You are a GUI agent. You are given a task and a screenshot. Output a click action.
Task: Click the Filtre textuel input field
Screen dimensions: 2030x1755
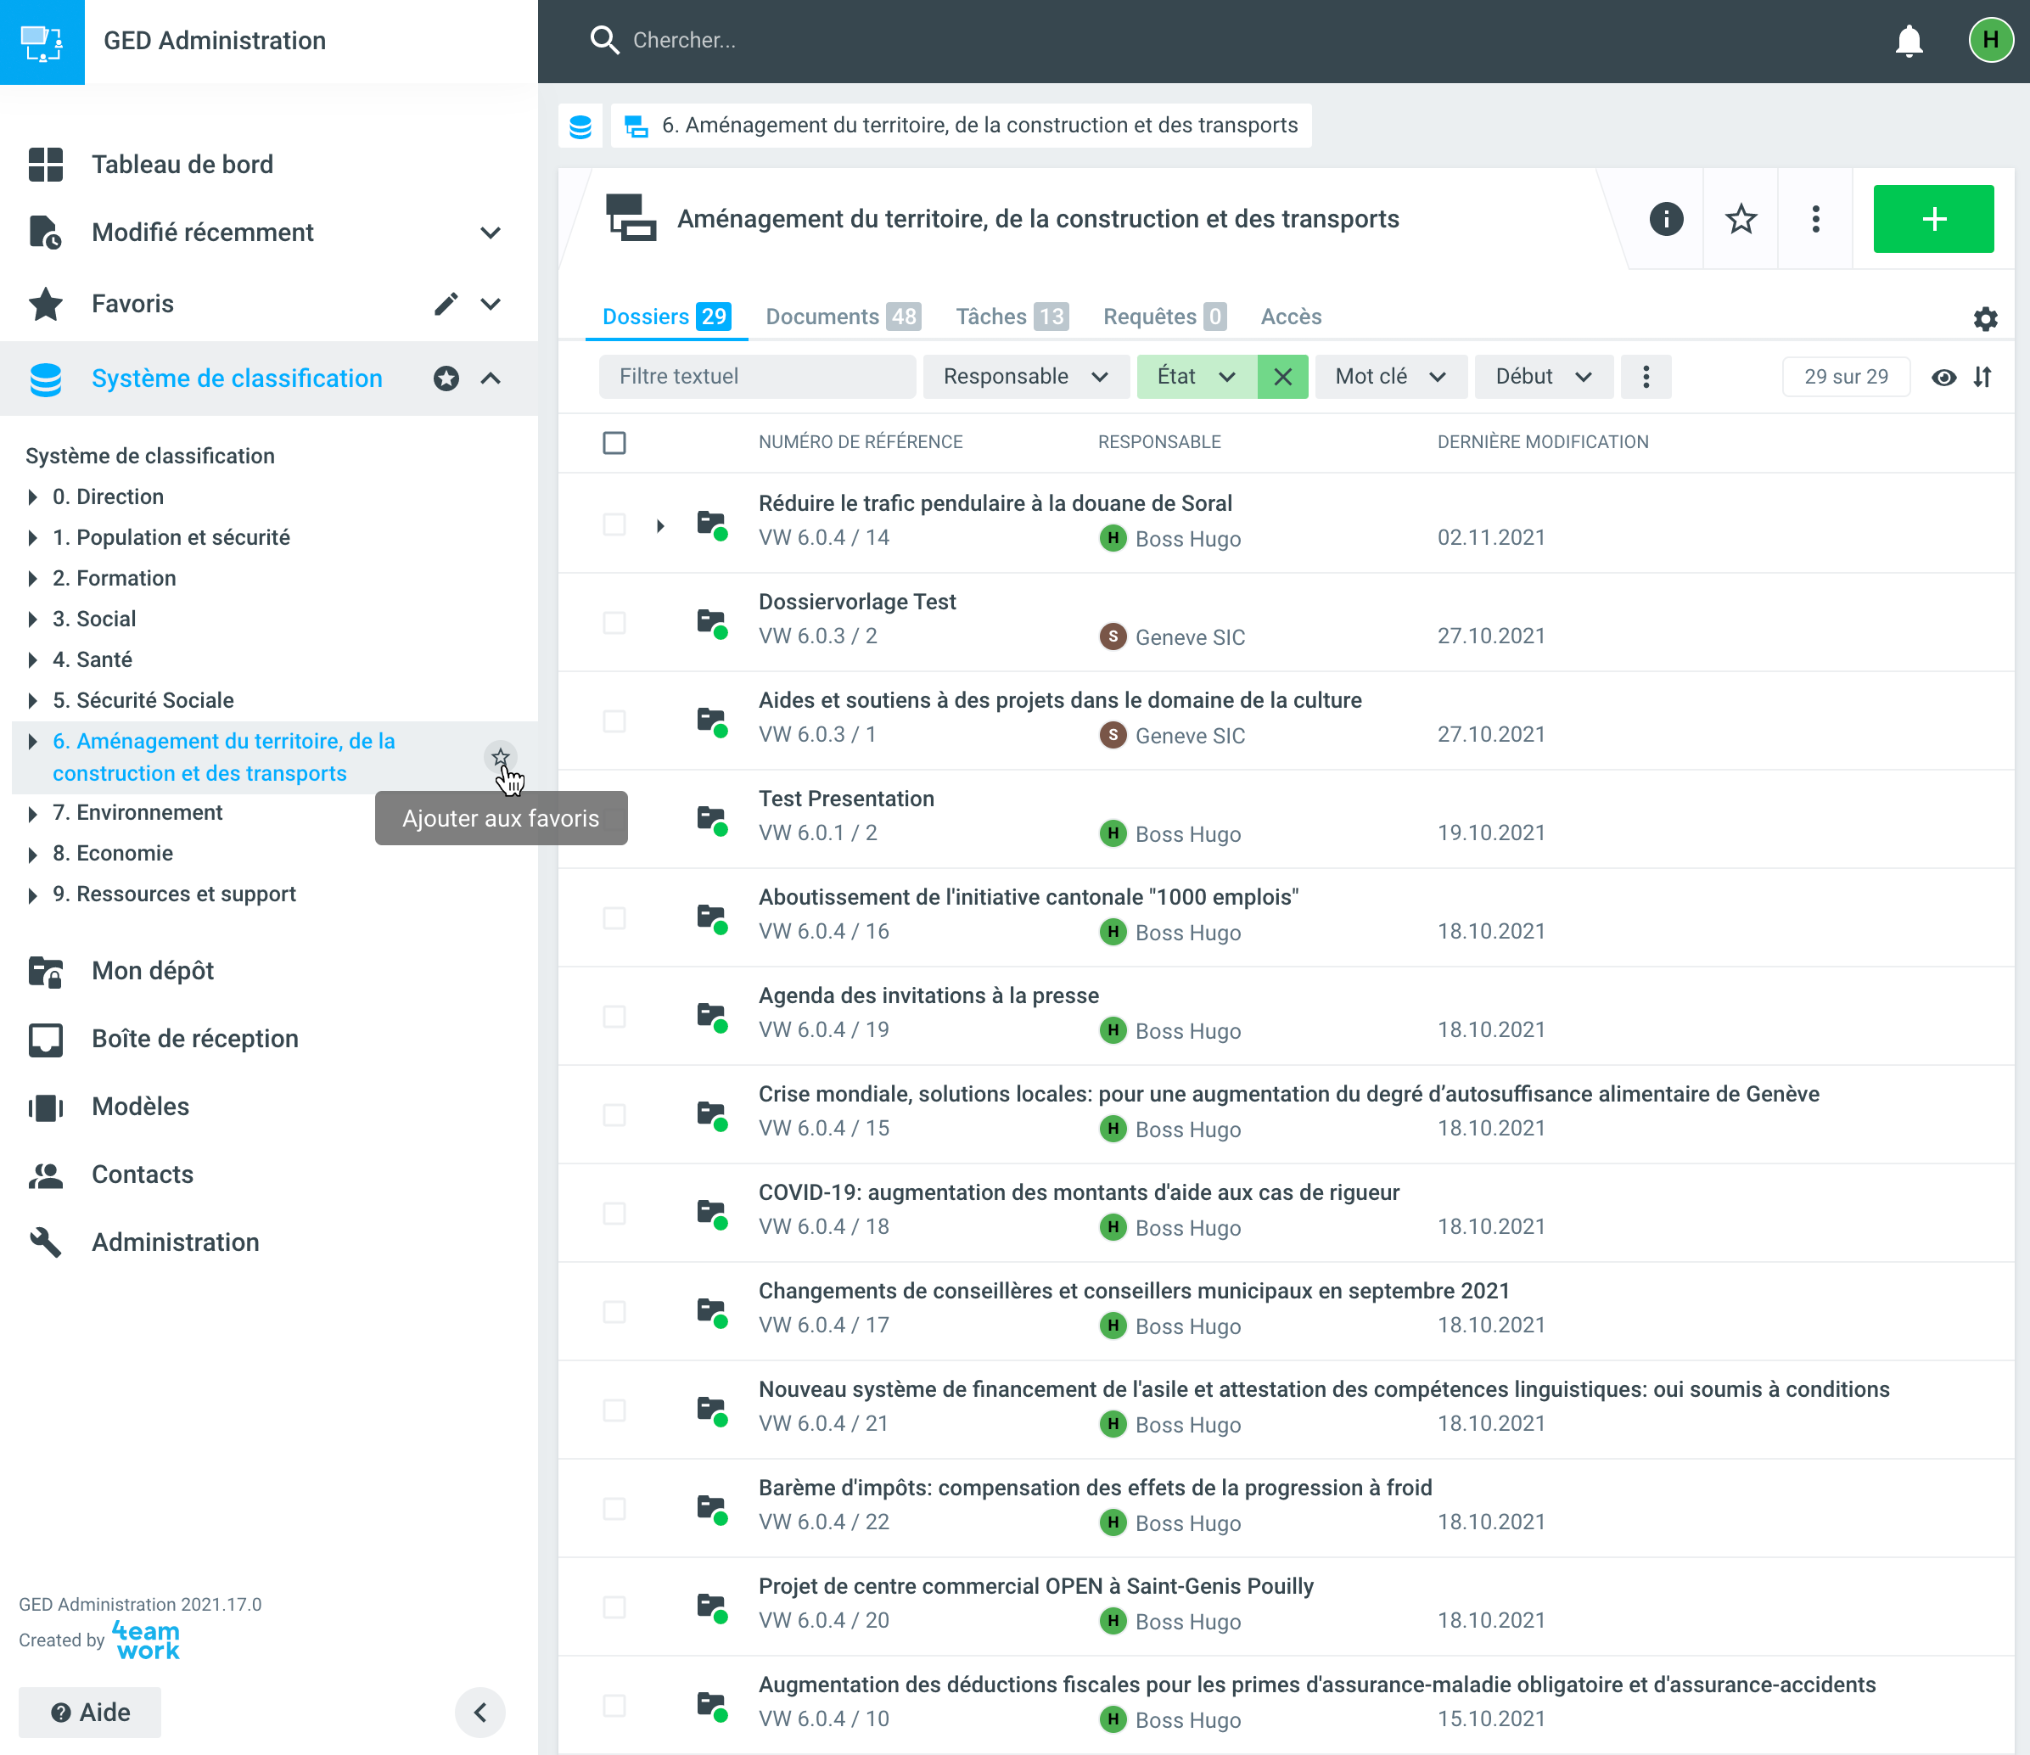tap(756, 378)
